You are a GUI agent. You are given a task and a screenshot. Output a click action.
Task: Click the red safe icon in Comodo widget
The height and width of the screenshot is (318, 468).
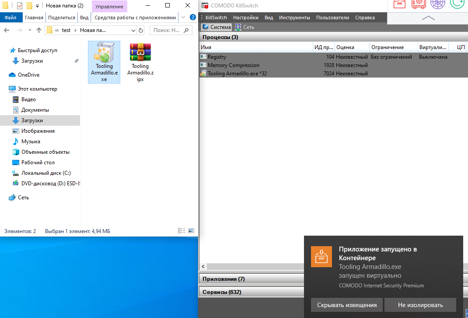point(419,4)
